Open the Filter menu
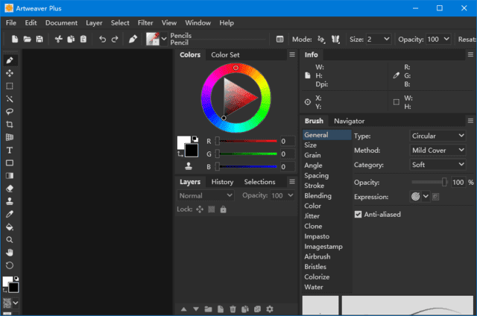 [145, 23]
